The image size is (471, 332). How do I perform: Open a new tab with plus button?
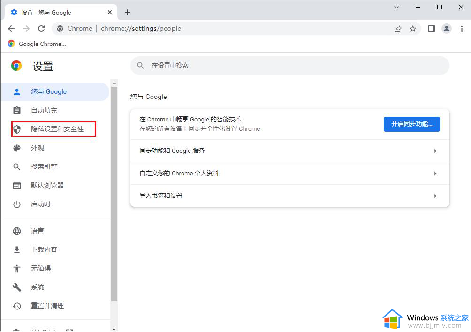click(x=128, y=12)
